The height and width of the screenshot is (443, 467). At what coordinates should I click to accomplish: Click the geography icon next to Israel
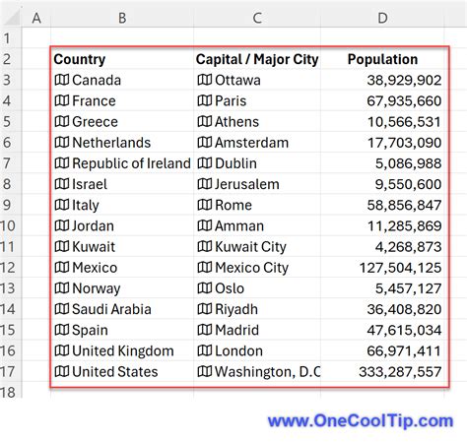62,184
